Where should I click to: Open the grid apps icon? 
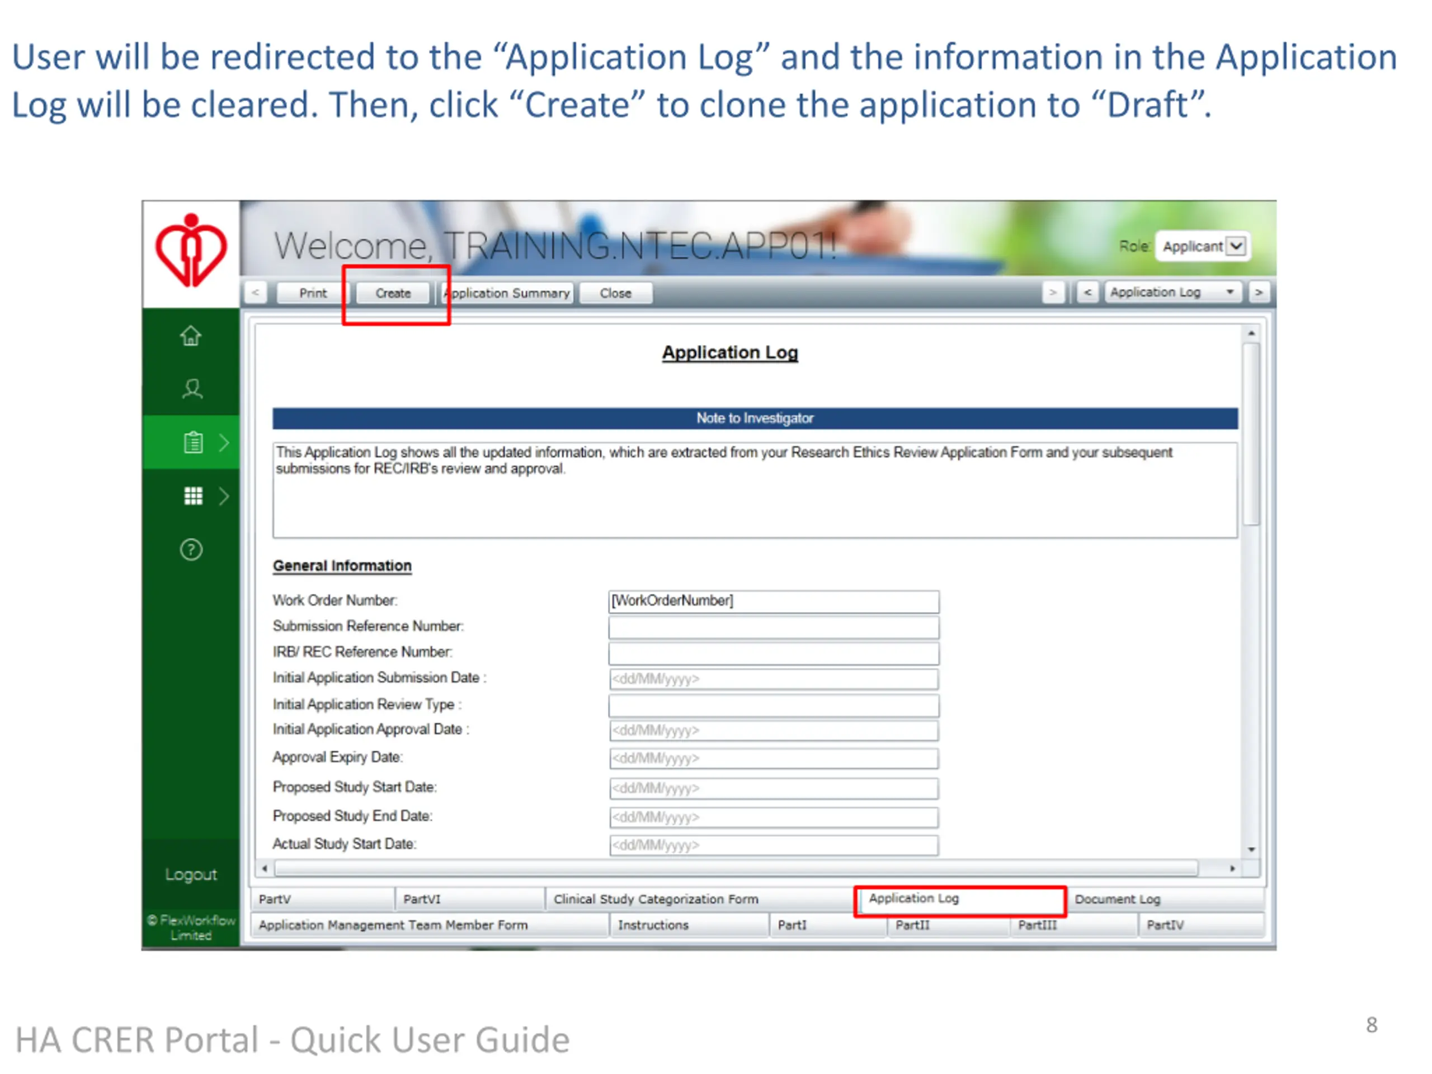193,496
